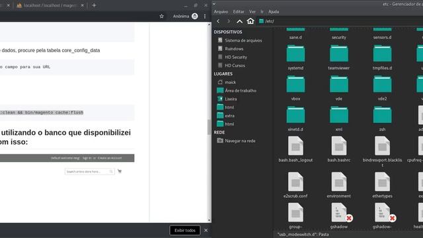Click the store search field in embedded screenshot
Screen dimensions: 423x238
click(89, 171)
